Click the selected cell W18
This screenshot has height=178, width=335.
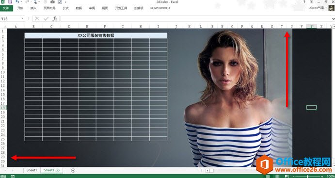pyautogui.click(x=311, y=108)
